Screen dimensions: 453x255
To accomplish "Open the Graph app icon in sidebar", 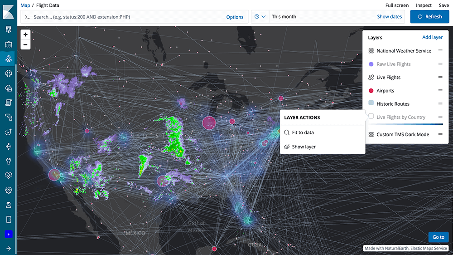I will (8, 147).
